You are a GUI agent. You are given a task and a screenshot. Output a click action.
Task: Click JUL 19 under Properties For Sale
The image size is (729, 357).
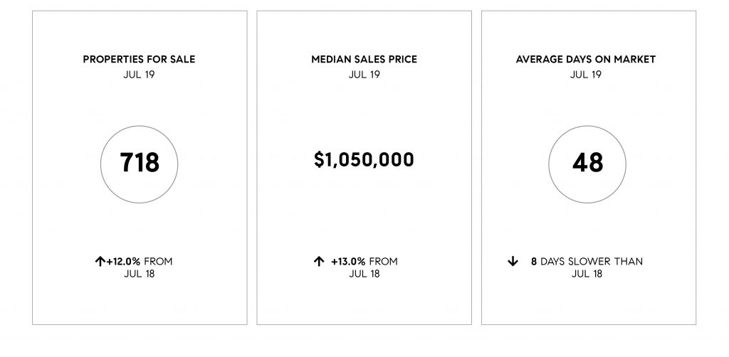pos(139,74)
